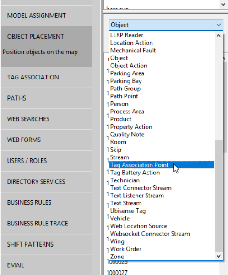Pick Web Location Source option

click(162, 226)
